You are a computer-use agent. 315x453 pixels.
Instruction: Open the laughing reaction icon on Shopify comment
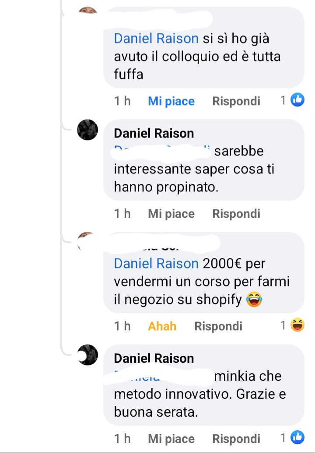pos(297,325)
